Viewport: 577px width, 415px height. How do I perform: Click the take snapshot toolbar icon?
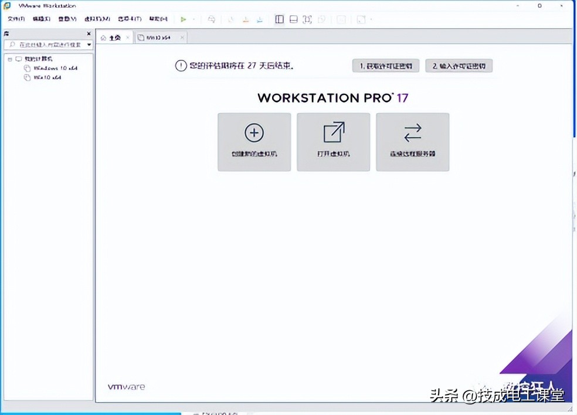point(230,19)
